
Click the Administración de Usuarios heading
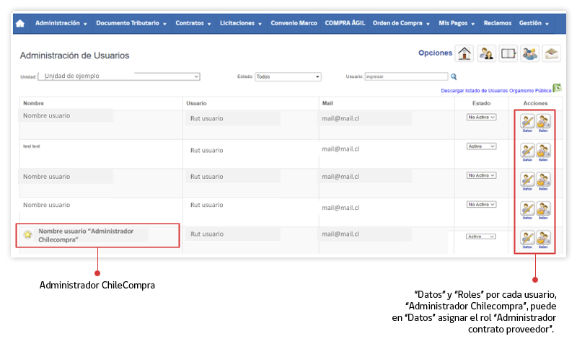(x=75, y=56)
